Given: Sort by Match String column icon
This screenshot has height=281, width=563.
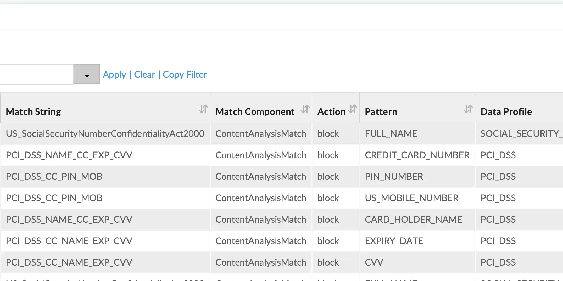Looking at the screenshot, I should [x=203, y=109].
